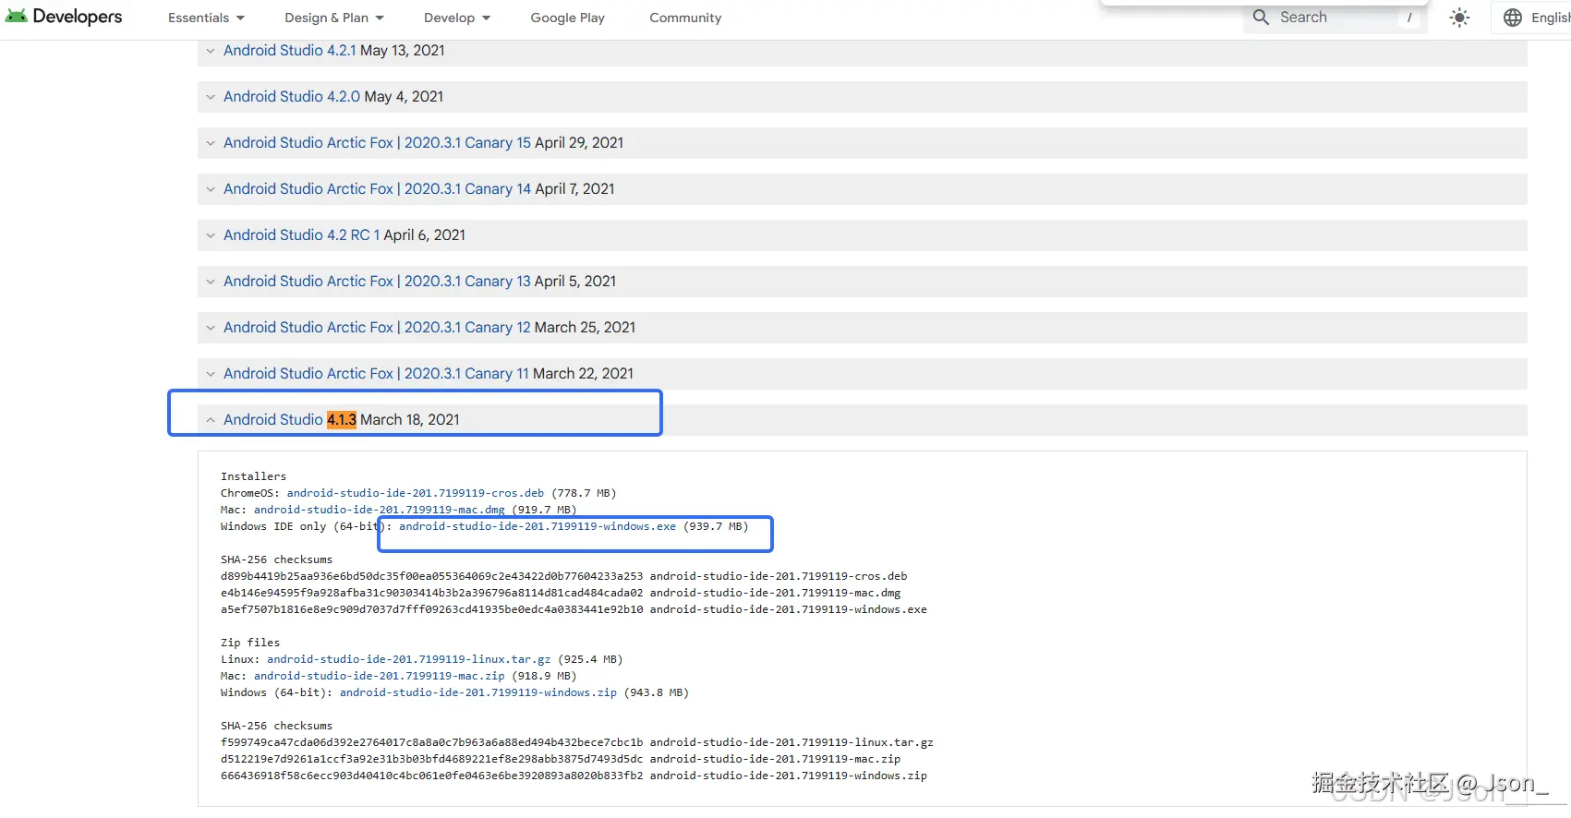Open the Android Studio 4.2.1 link

tap(289, 50)
